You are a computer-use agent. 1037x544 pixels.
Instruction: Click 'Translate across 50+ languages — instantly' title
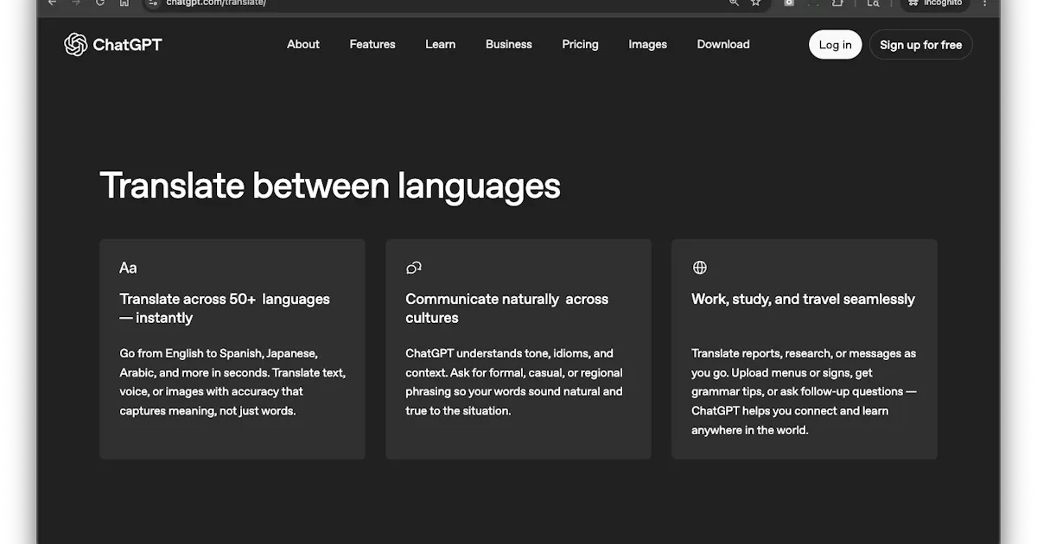pyautogui.click(x=225, y=308)
